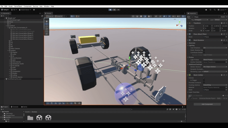Select the Move tool in Scene toolbar

click(47, 24)
